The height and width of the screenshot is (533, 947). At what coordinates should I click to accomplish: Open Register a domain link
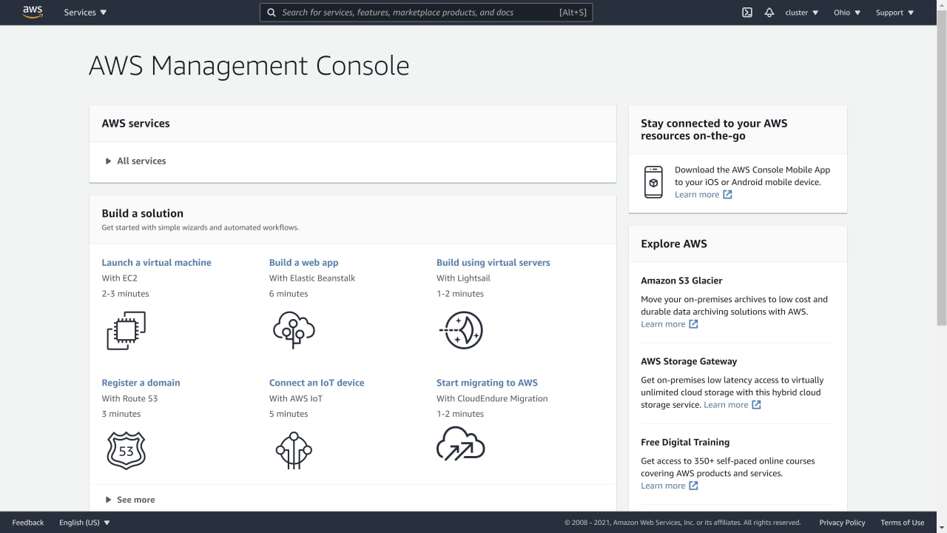[x=141, y=383]
